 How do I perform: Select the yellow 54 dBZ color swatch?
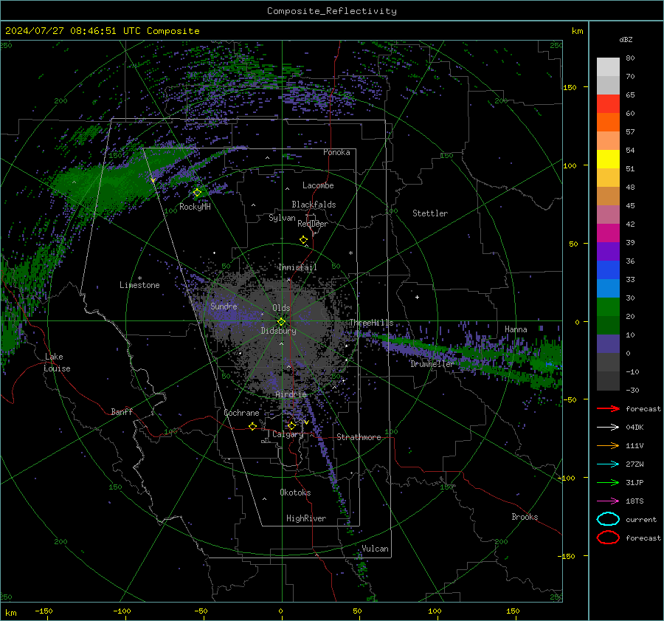point(608,159)
